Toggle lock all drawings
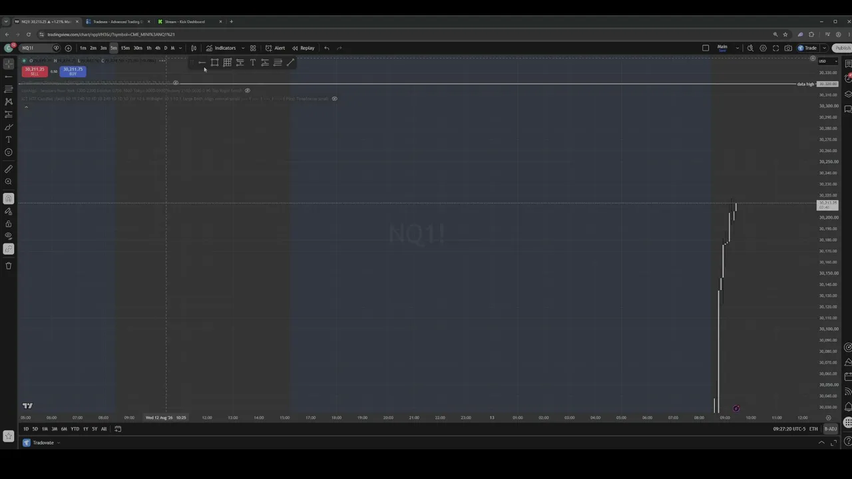This screenshot has width=852, height=479. click(x=9, y=224)
